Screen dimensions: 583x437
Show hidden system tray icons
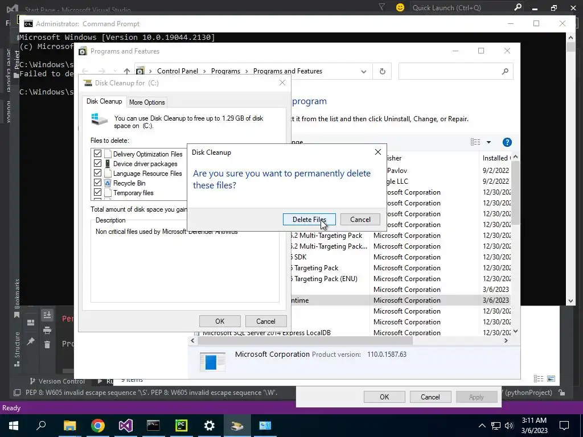[x=482, y=426]
